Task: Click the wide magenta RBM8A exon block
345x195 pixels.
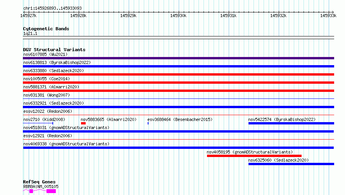Action: tap(51, 191)
